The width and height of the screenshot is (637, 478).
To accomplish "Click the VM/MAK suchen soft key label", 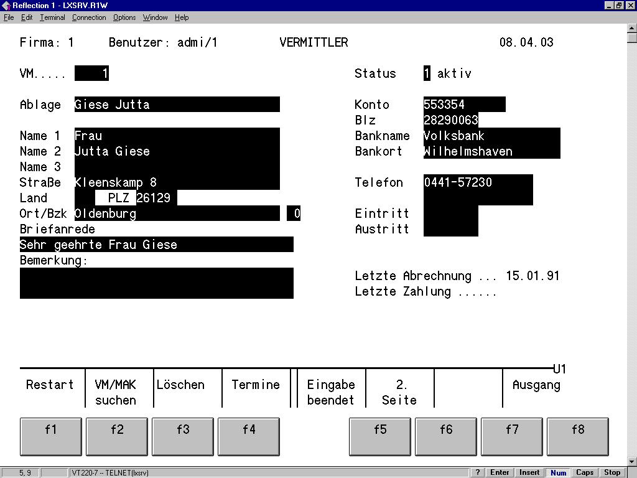I will tap(116, 392).
